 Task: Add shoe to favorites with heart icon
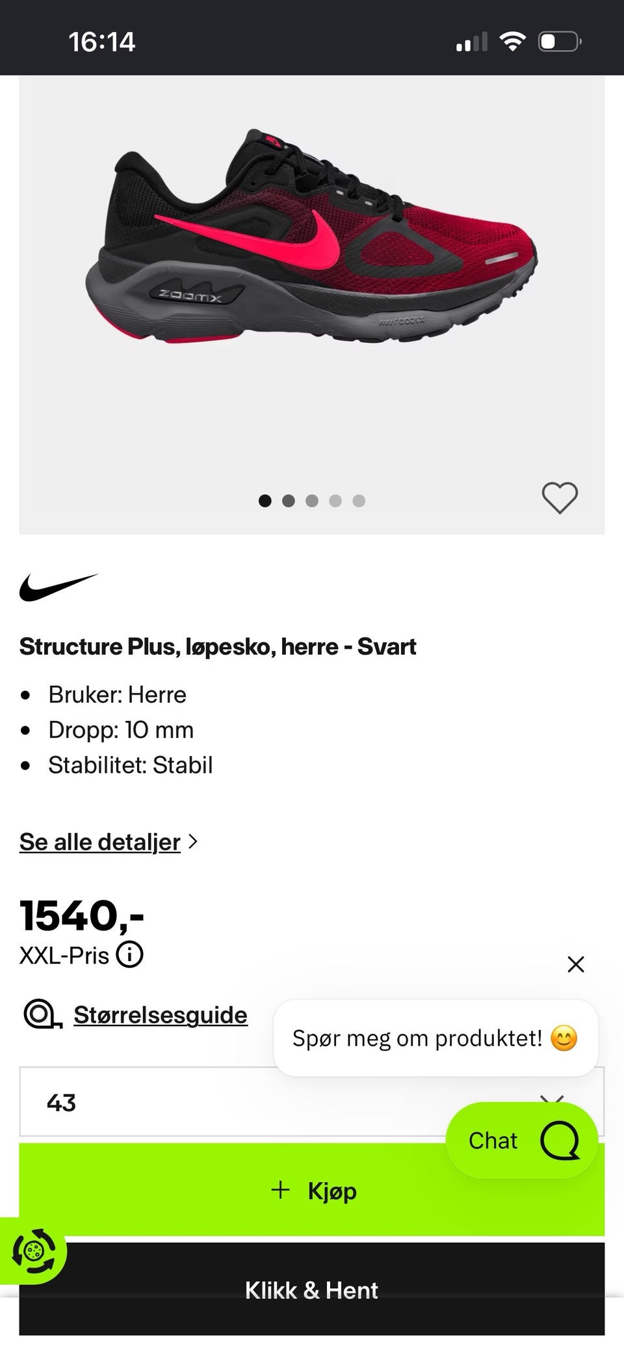point(560,498)
